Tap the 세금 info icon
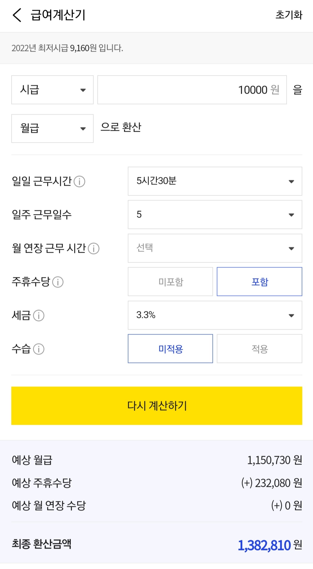The width and height of the screenshot is (313, 569). [x=39, y=316]
